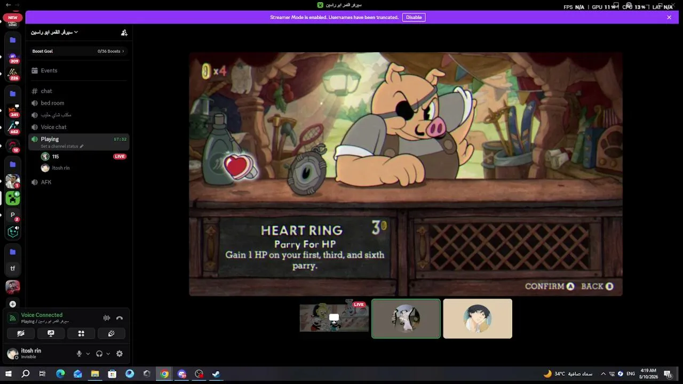The width and height of the screenshot is (683, 384).
Task: Select itosh rin in the voice channel list
Action: pyautogui.click(x=84, y=168)
